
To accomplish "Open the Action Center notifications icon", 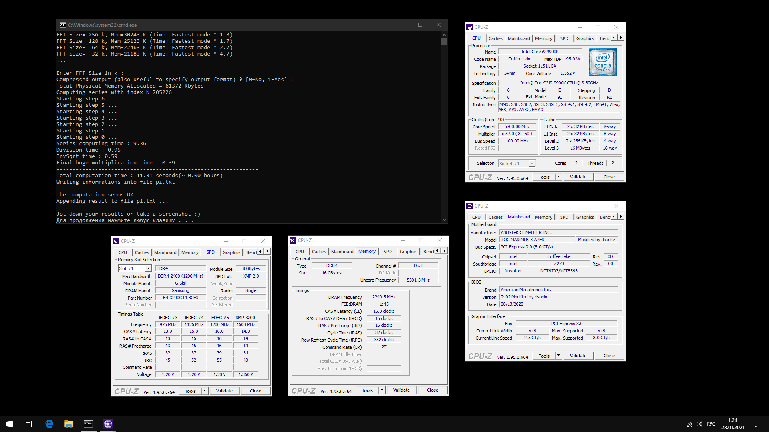I will pyautogui.click(x=756, y=424).
